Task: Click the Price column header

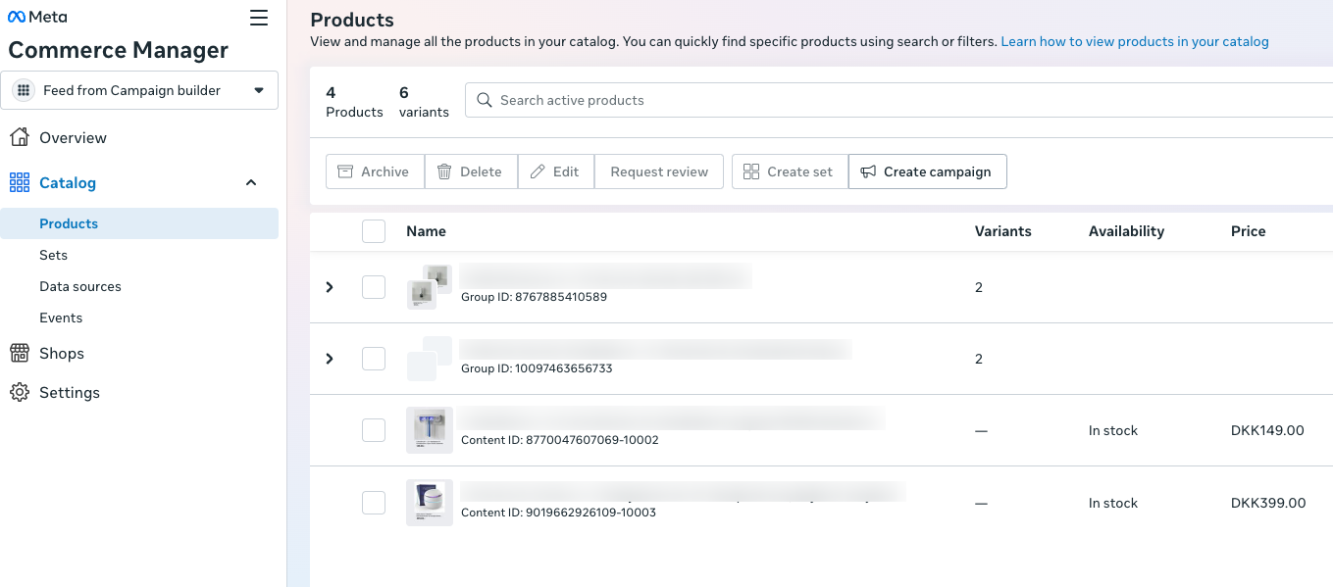Action: (1248, 231)
